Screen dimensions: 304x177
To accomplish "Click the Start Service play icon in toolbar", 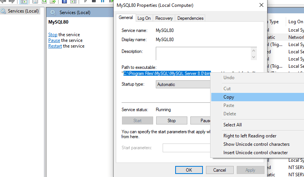I will tap(85, 1).
